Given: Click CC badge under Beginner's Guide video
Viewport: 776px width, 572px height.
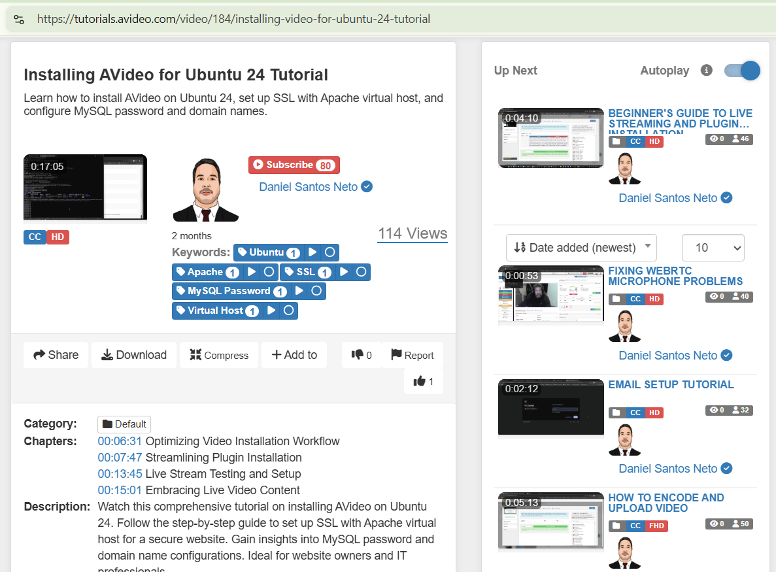Looking at the screenshot, I should pyautogui.click(x=635, y=141).
